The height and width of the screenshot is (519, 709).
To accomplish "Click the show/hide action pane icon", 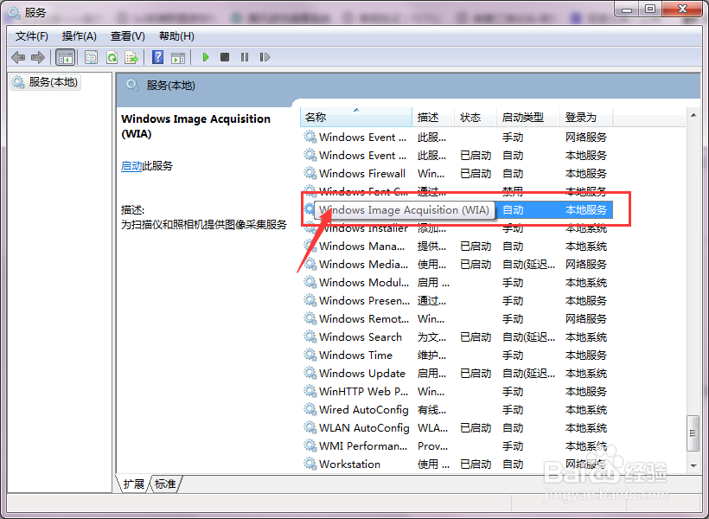I will pos(178,57).
